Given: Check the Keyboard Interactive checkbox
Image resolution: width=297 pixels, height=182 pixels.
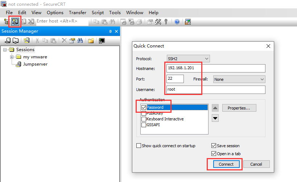Looking at the screenshot, I should (x=144, y=119).
